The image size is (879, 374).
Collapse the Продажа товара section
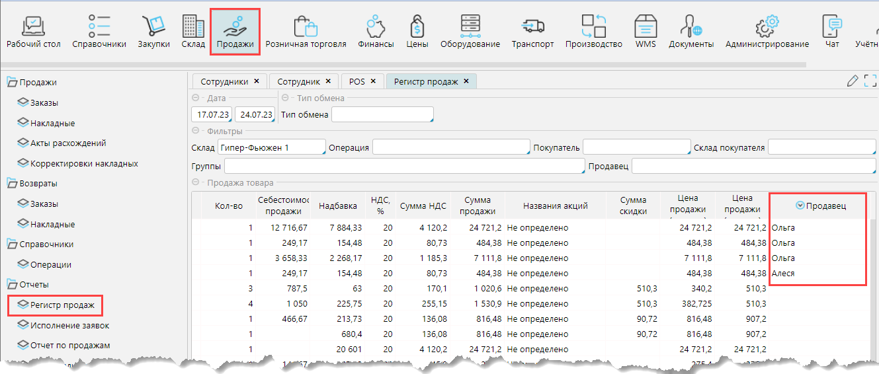(196, 183)
